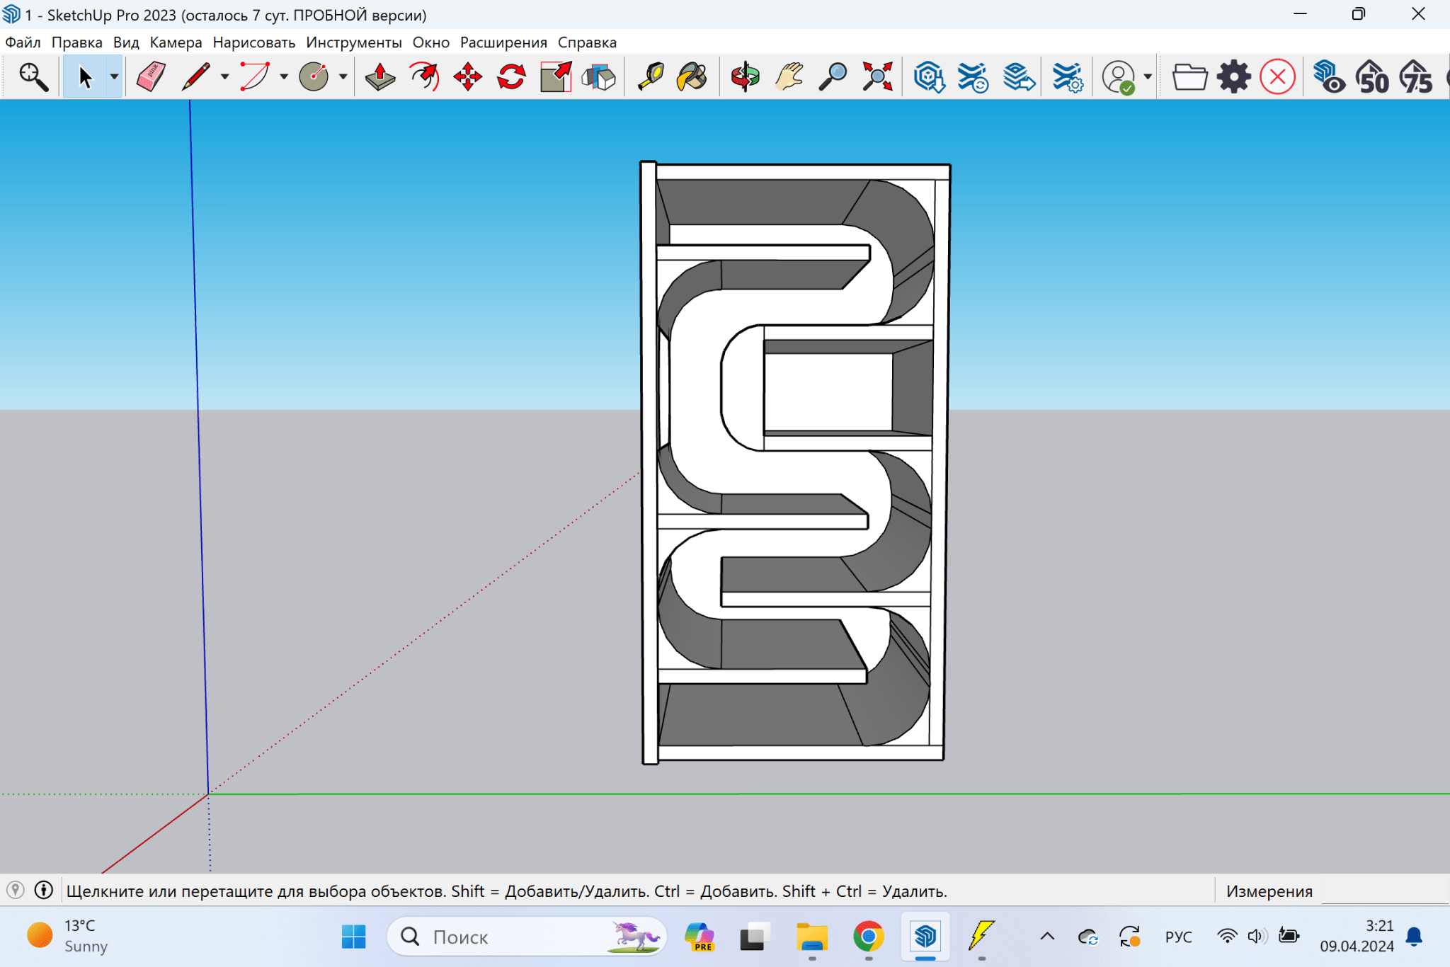Screen dimensions: 1450x967
Task: Click the 50 percent transparency icon
Action: click(1372, 77)
